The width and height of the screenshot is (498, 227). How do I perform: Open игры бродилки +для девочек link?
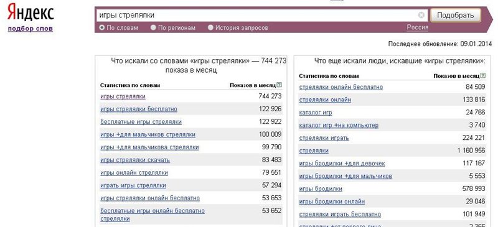(x=342, y=163)
